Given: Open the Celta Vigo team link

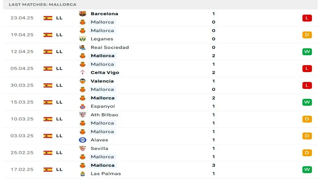Looking at the screenshot, I should tap(105, 72).
